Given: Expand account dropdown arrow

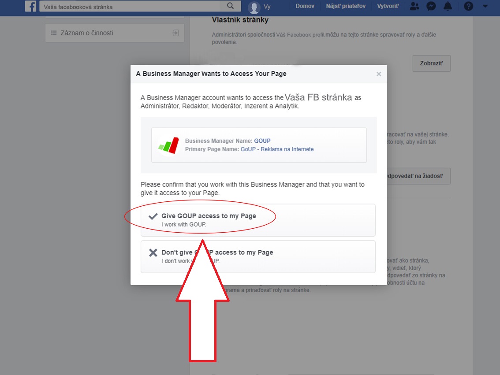Looking at the screenshot, I should (x=485, y=6).
